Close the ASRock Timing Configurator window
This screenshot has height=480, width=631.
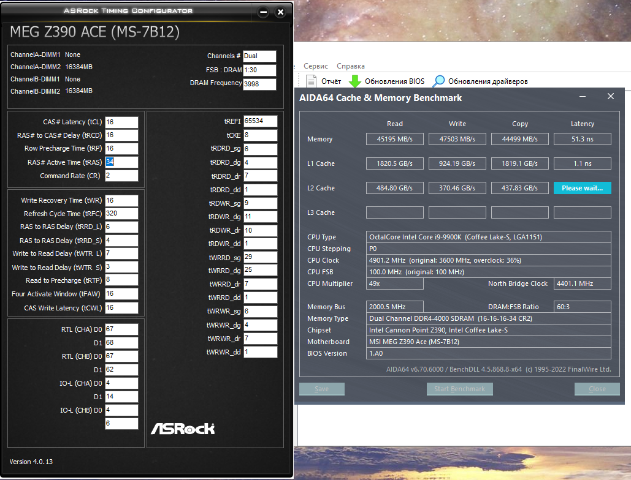pos(280,12)
